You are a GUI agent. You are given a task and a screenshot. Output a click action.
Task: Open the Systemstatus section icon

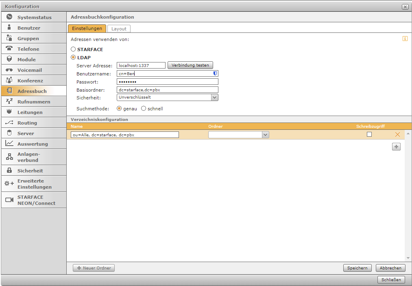pyautogui.click(x=9, y=17)
